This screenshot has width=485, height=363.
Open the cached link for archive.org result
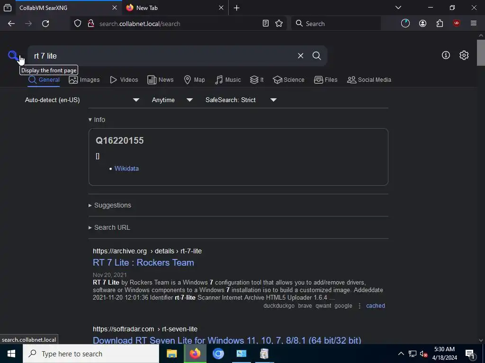pos(376,306)
